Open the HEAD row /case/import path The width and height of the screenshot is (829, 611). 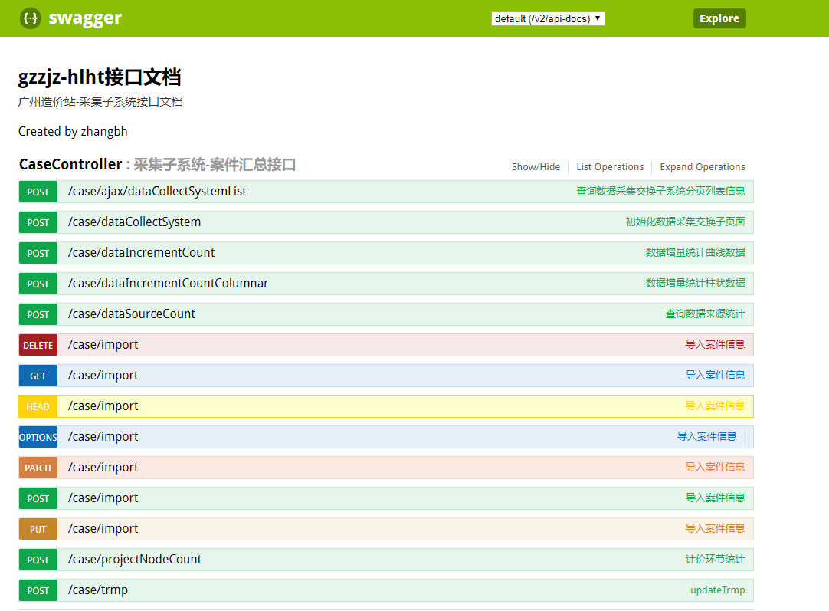103,406
